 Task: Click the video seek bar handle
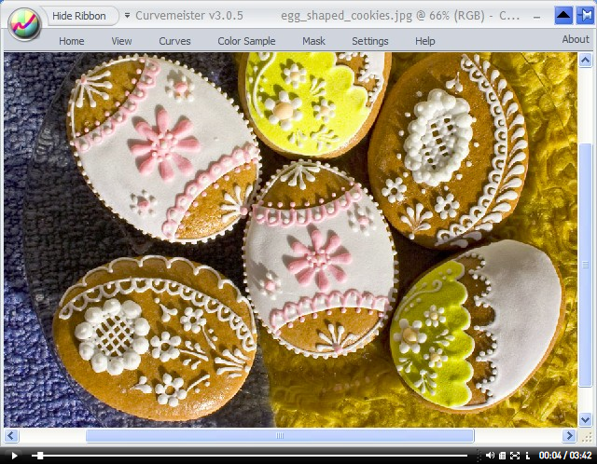[40, 456]
